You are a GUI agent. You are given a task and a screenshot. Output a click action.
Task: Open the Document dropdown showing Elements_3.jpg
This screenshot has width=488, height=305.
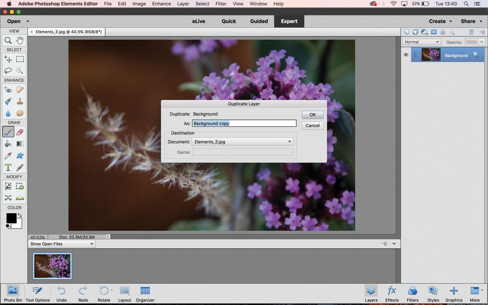[x=242, y=141]
